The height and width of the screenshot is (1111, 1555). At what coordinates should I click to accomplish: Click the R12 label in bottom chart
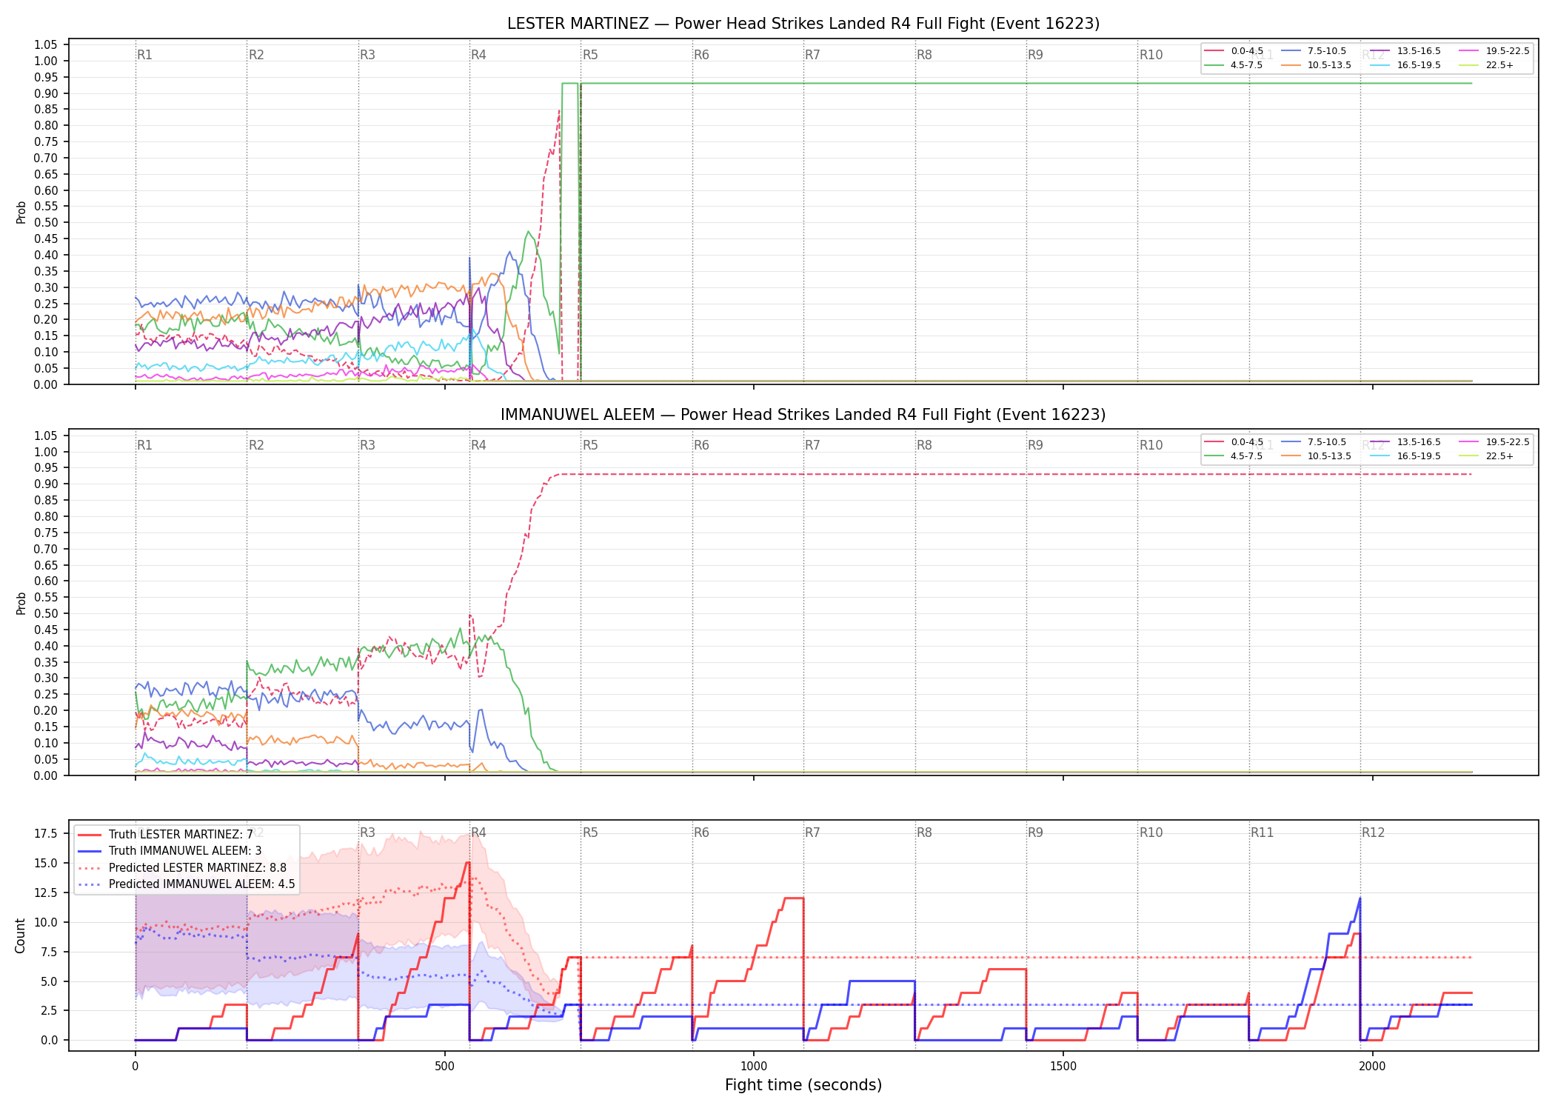click(x=1373, y=833)
